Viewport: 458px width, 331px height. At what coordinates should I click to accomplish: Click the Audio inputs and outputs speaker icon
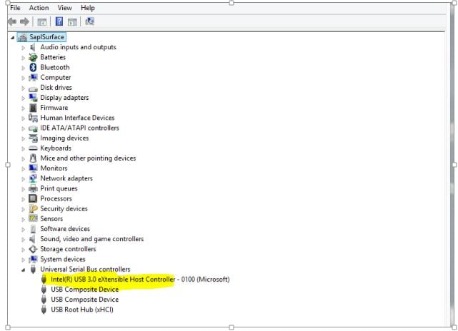tap(33, 47)
